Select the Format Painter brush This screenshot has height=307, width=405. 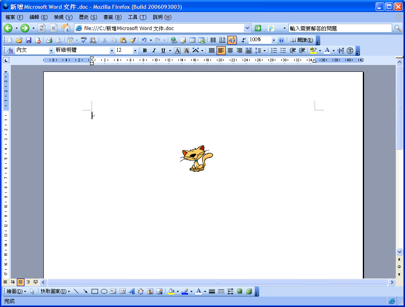point(133,40)
